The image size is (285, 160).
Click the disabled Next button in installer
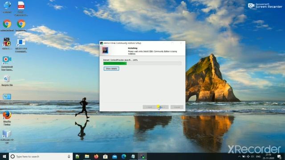click(x=162, y=107)
